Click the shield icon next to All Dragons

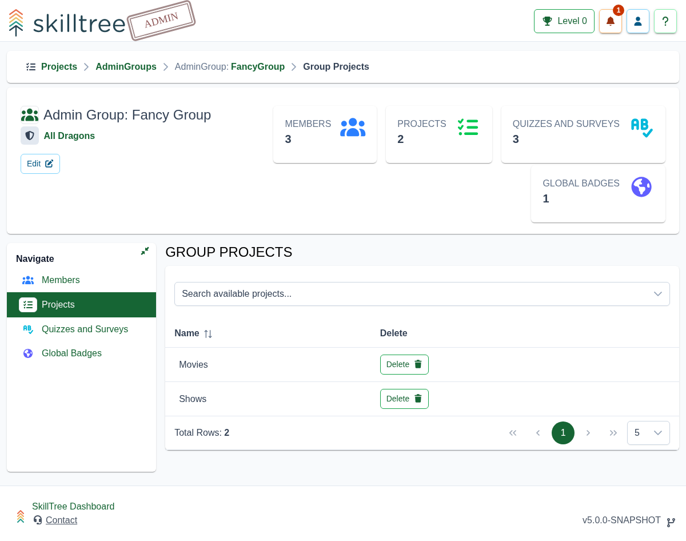click(30, 136)
